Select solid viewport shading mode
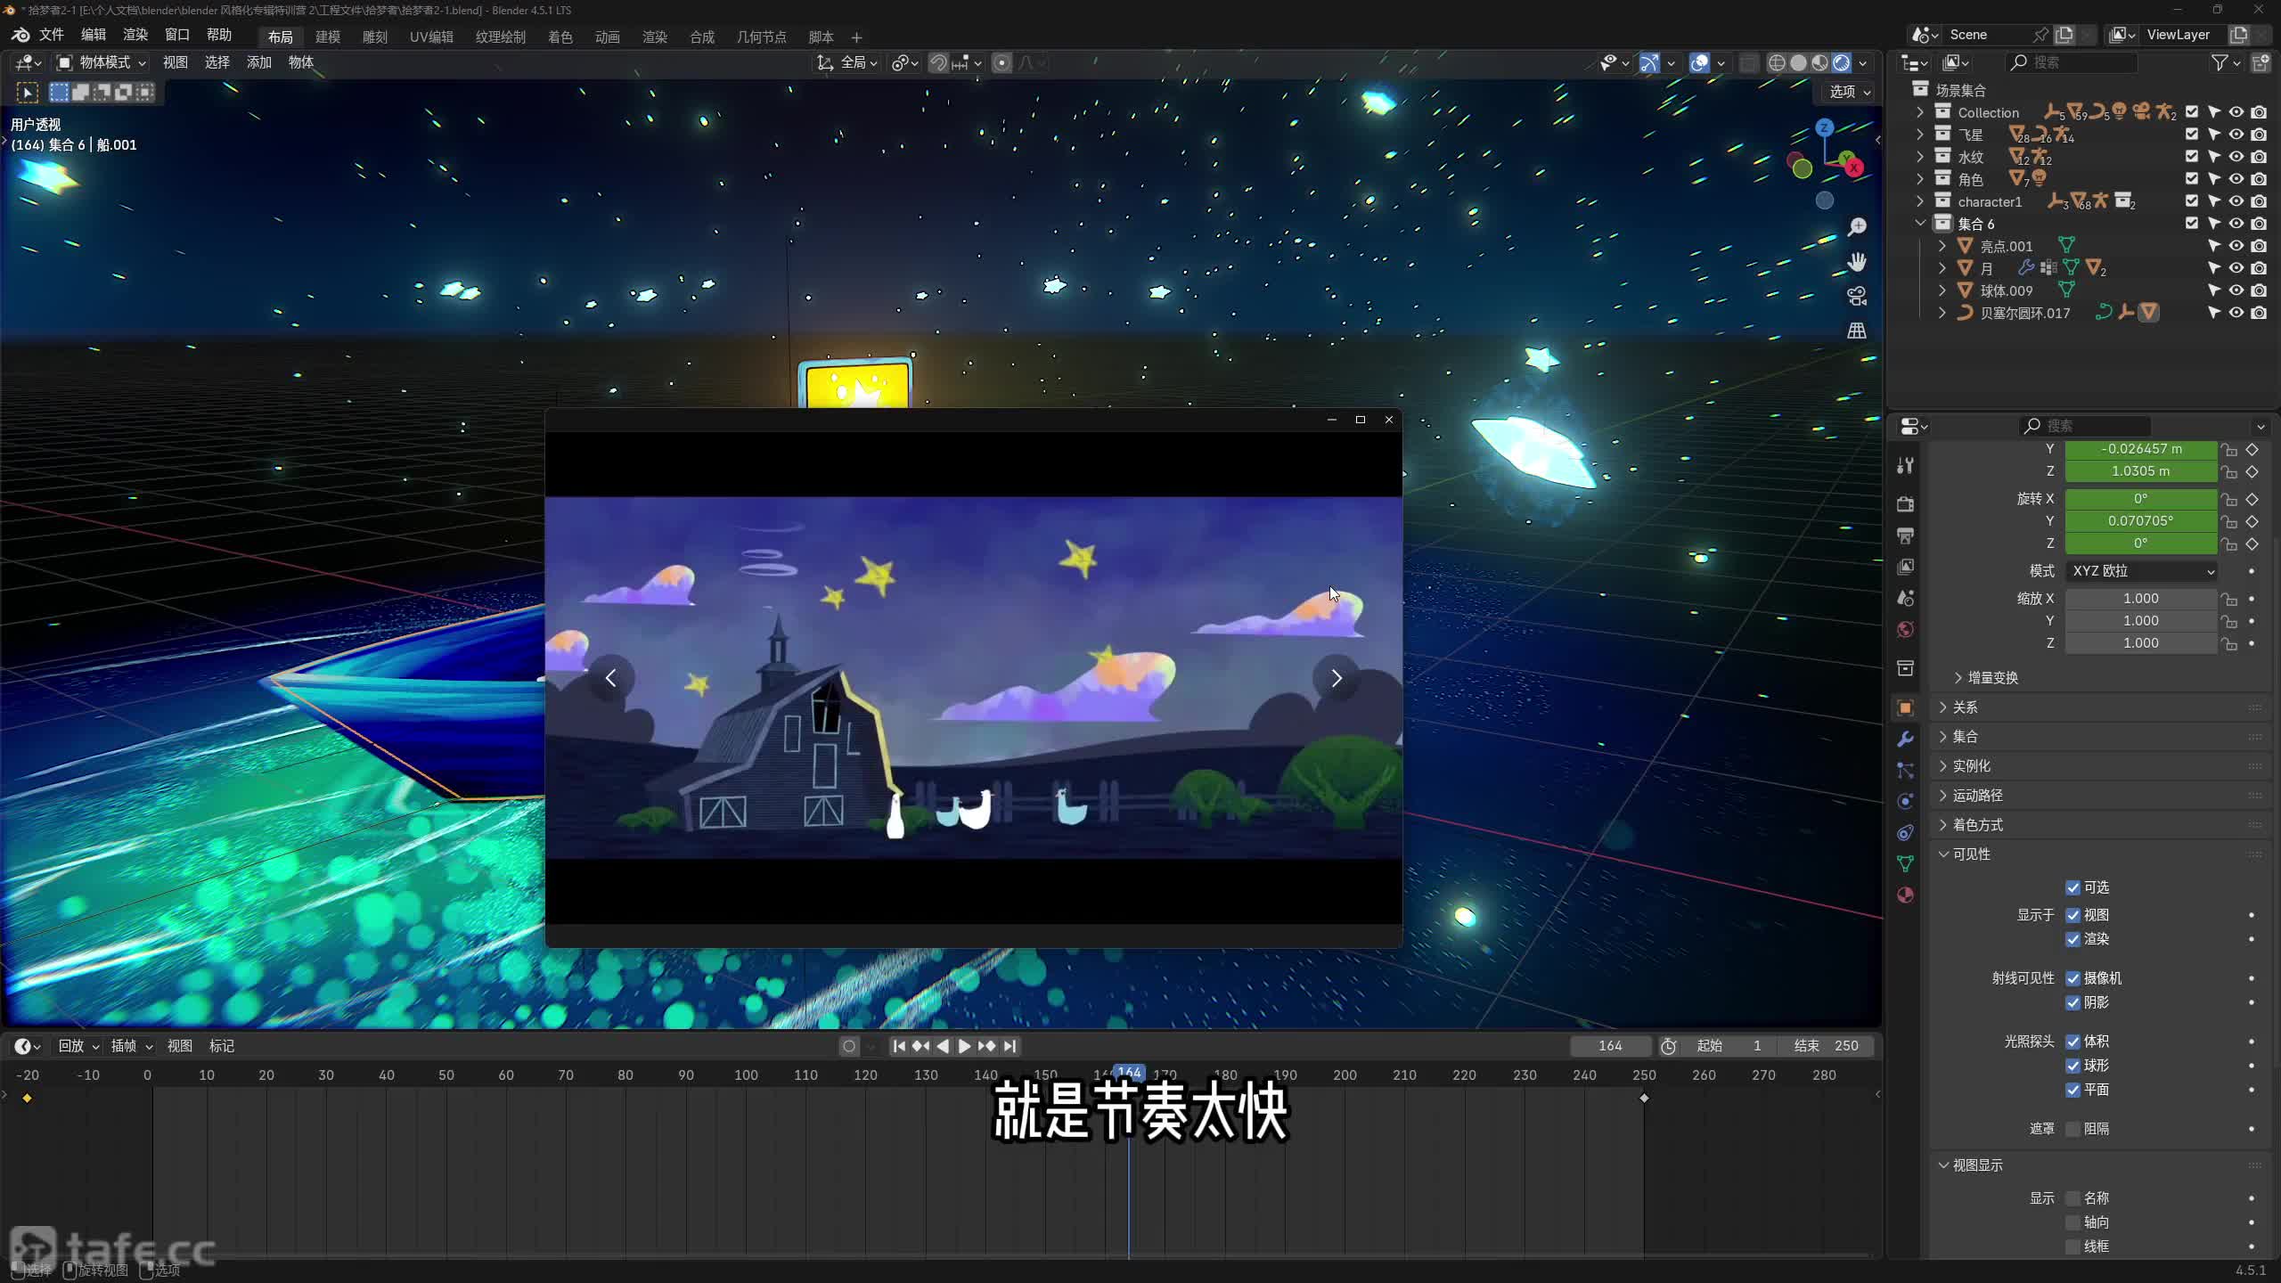Viewport: 2281px width, 1283px height. (x=1798, y=62)
